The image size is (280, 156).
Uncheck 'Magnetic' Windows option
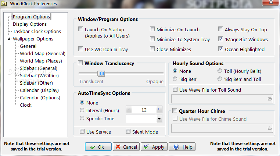220,39
